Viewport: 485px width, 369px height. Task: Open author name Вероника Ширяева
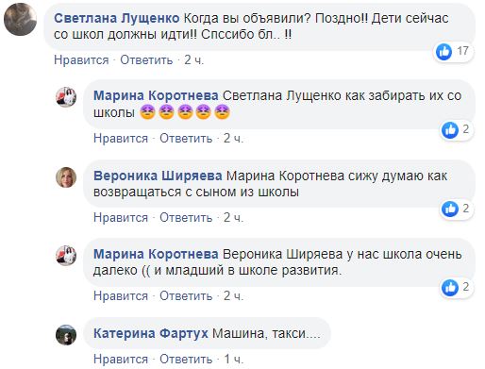[x=158, y=176]
